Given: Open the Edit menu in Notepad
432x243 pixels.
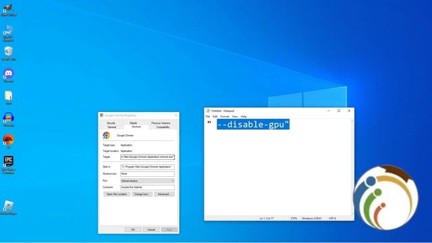Looking at the screenshot, I should click(x=215, y=117).
